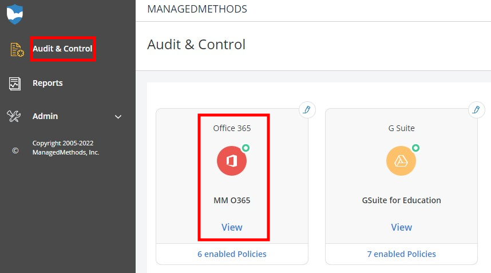
Task: Click the GSuite for Education account name
Action: (401, 200)
